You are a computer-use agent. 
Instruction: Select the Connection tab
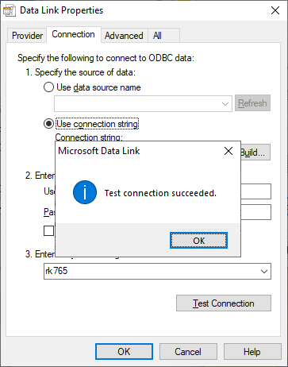(73, 34)
